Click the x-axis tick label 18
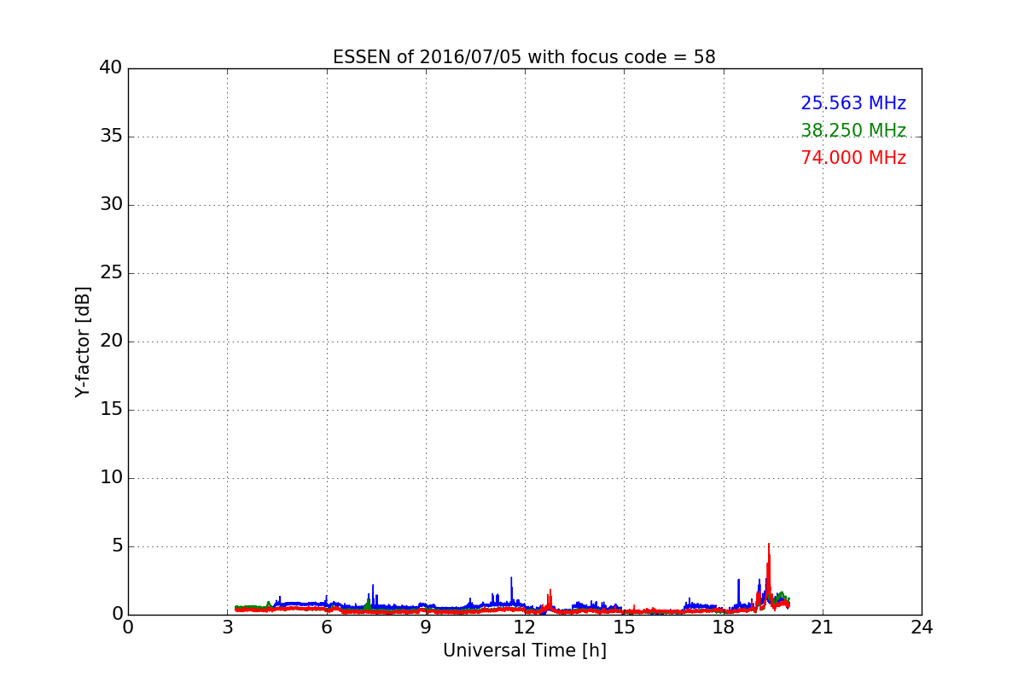Image resolution: width=1024 pixels, height=683 pixels. point(723,628)
